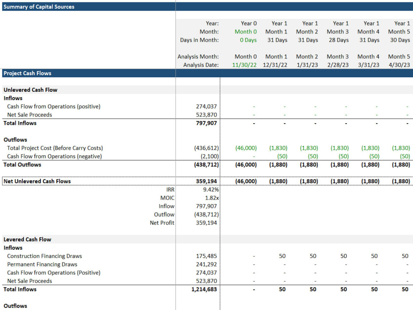Click the Outflows section label near the bottom
413x310 pixels.
click(15, 306)
